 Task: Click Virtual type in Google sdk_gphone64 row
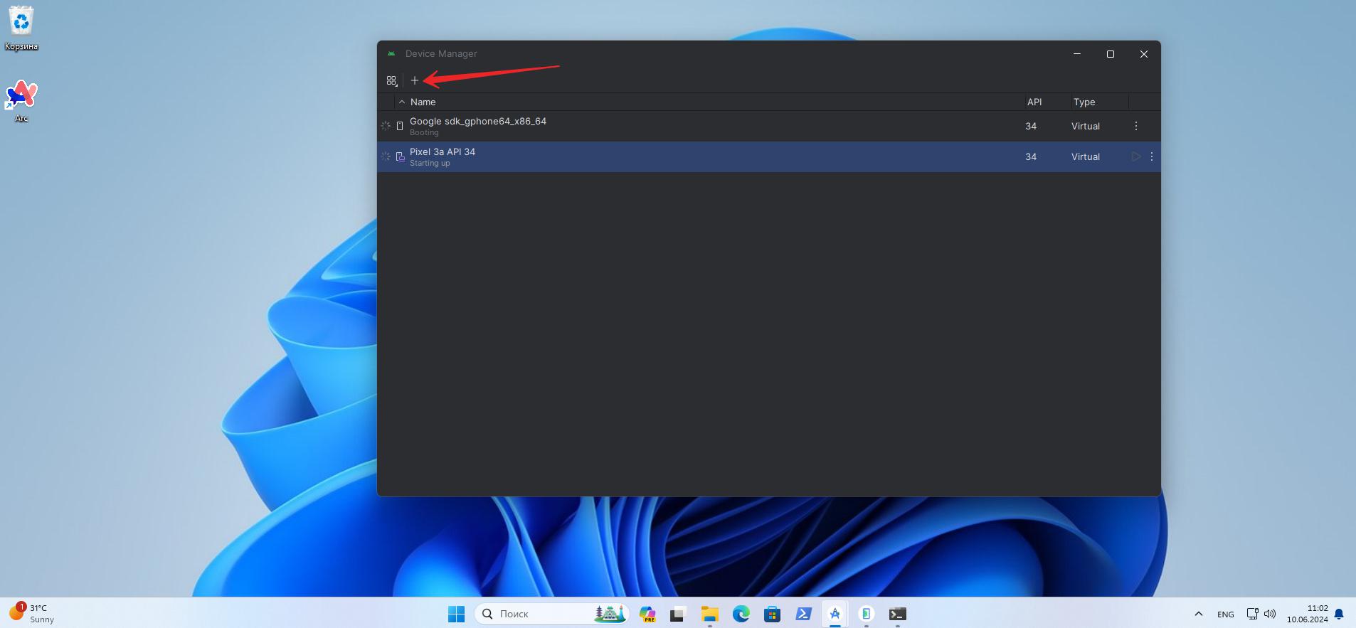pos(1086,126)
